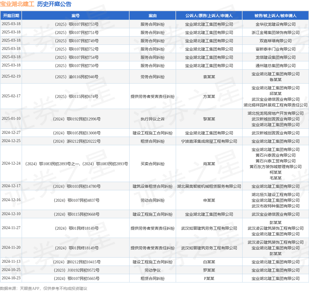Select case number (2025)鄂0107民初751号
This screenshot has height=291, width=309.
click(77, 33)
